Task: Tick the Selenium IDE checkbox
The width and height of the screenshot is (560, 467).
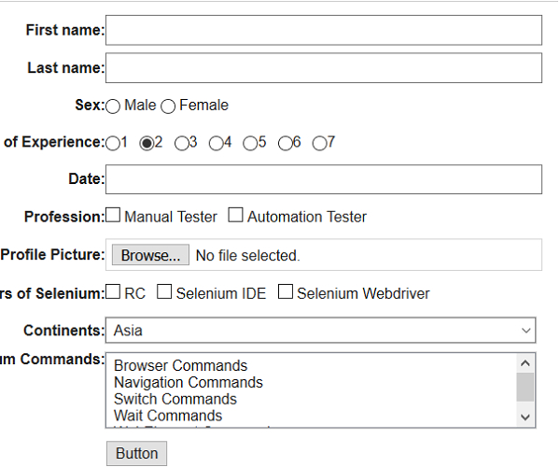Action: [164, 292]
